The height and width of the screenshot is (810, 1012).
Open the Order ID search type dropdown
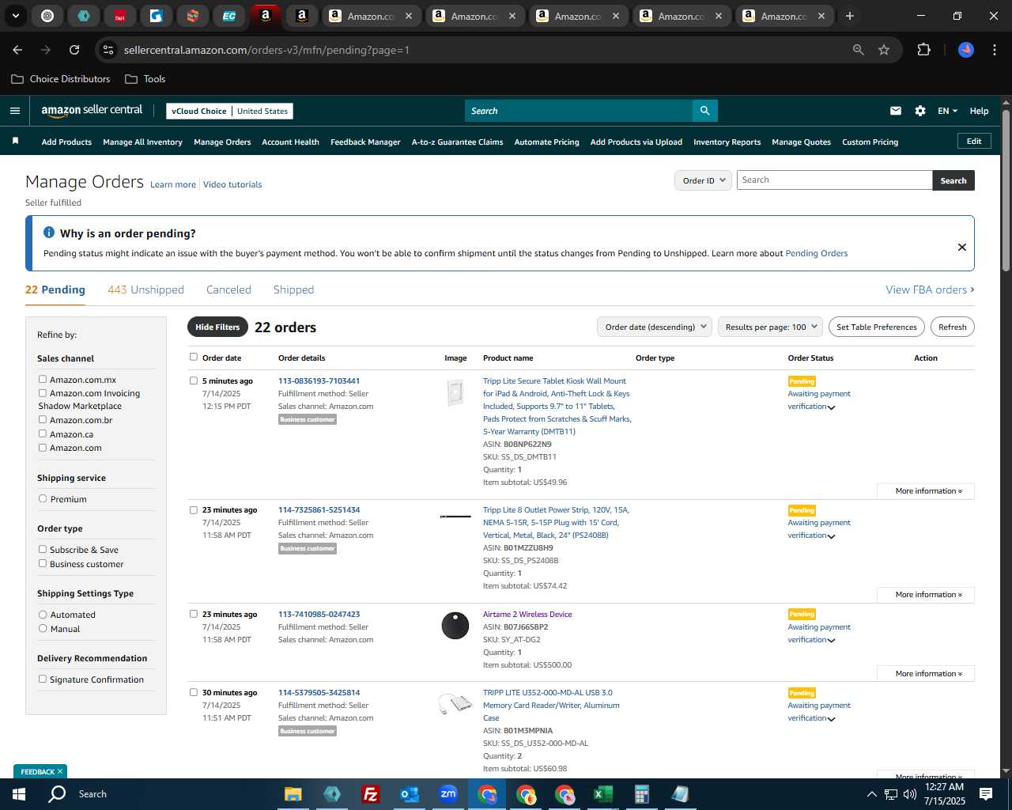702,180
